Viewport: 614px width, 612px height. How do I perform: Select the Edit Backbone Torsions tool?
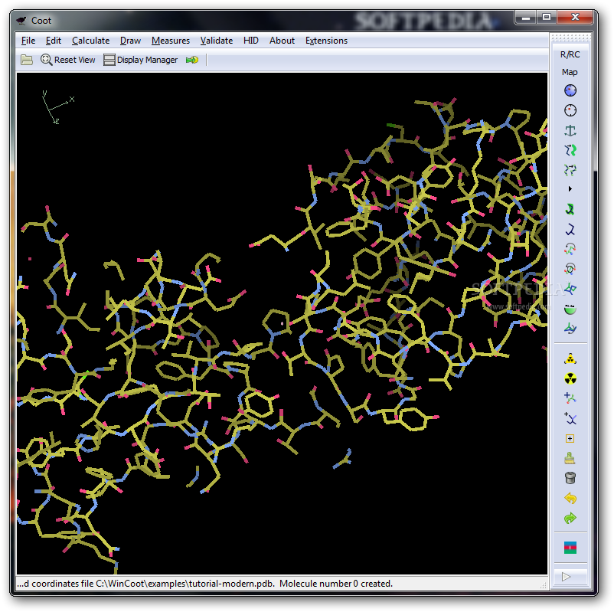[x=570, y=329]
